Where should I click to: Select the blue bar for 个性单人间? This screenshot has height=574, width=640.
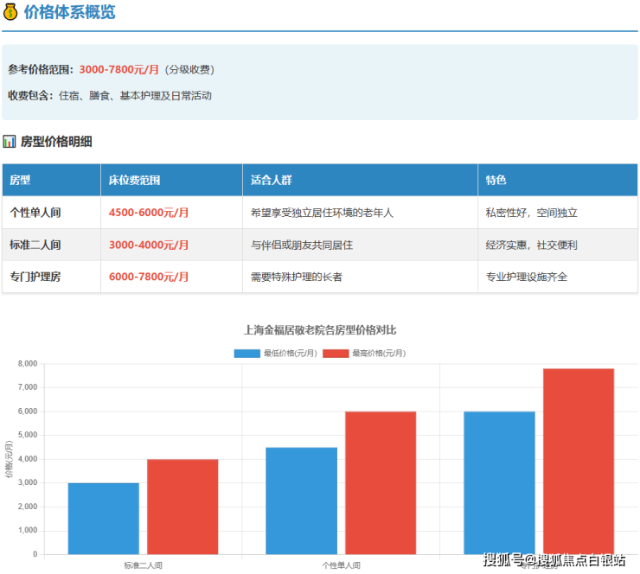pos(301,500)
